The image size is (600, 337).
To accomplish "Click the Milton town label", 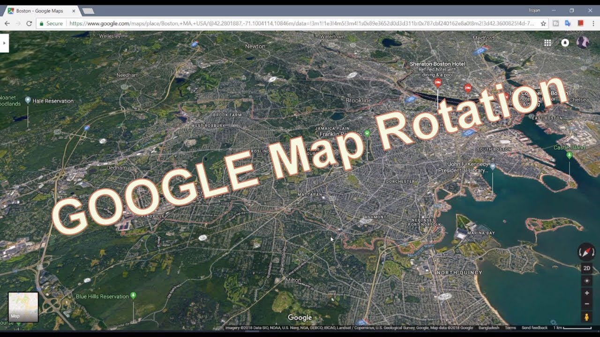I will coord(293,280).
